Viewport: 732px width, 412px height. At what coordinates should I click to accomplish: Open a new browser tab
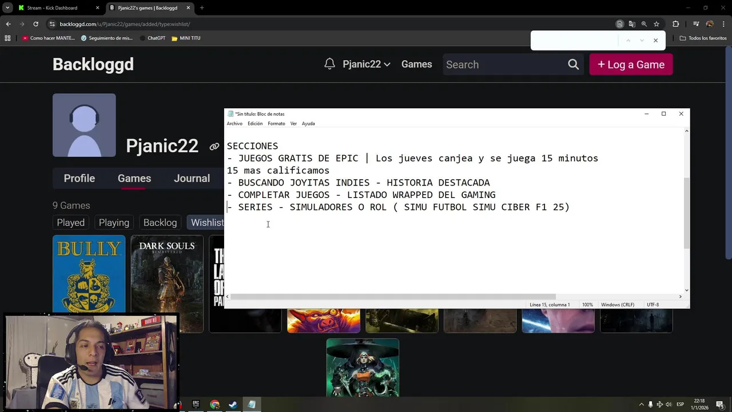[202, 8]
